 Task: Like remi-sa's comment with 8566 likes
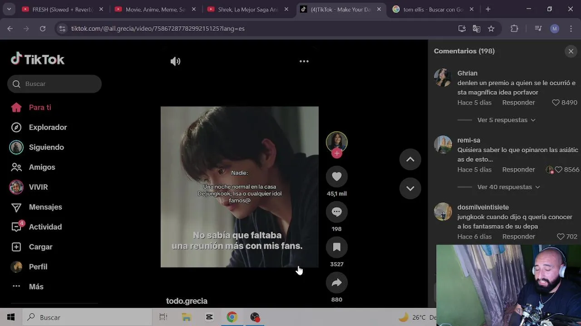(x=559, y=170)
